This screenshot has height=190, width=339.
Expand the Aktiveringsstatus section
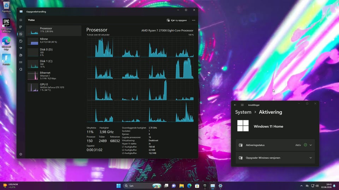(x=311, y=145)
